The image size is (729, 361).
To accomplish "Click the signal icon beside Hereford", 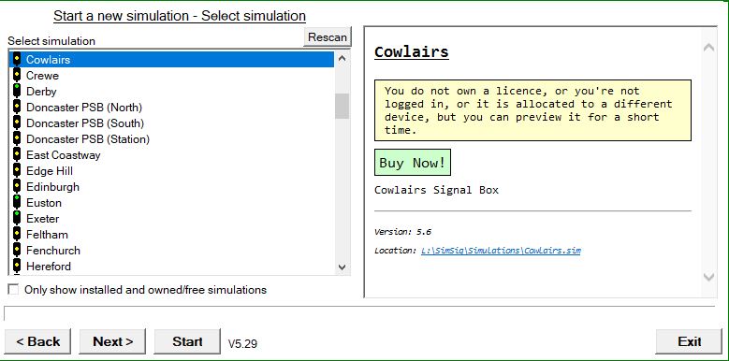I will pyautogui.click(x=17, y=267).
